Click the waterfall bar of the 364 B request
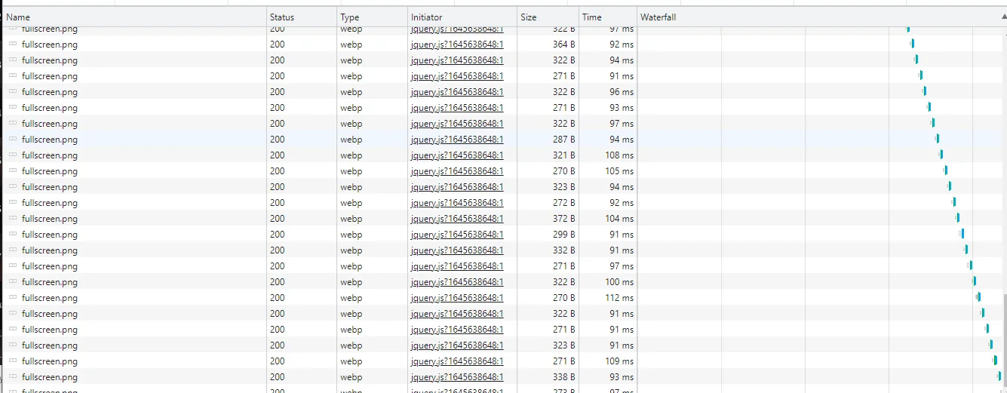The width and height of the screenshot is (1007, 393). [x=912, y=44]
